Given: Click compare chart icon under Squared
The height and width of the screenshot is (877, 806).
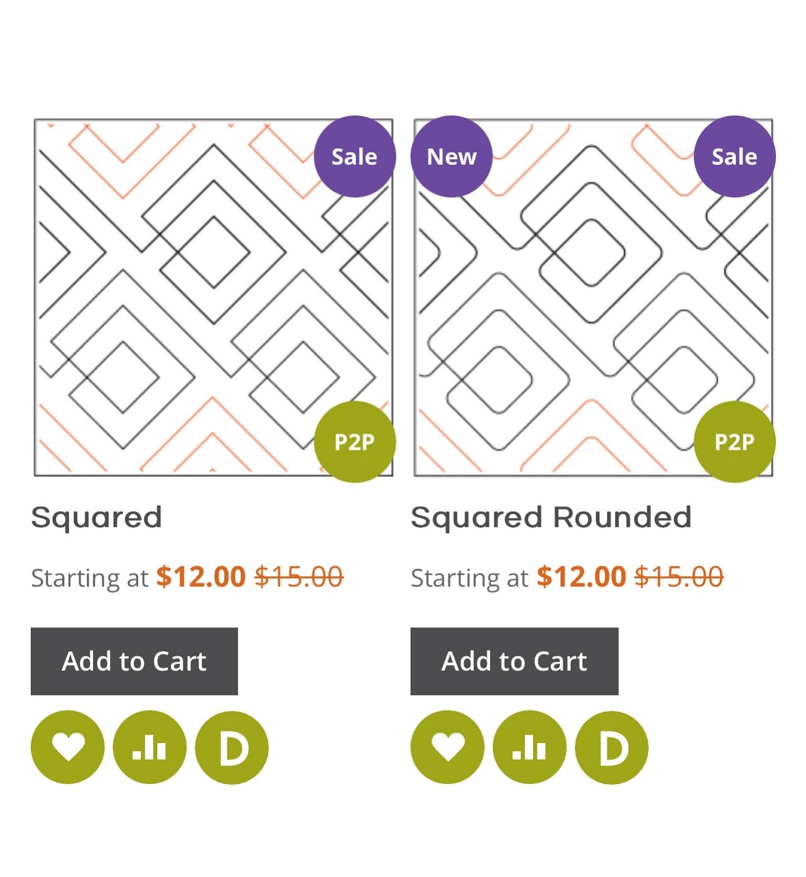Looking at the screenshot, I should pyautogui.click(x=150, y=747).
